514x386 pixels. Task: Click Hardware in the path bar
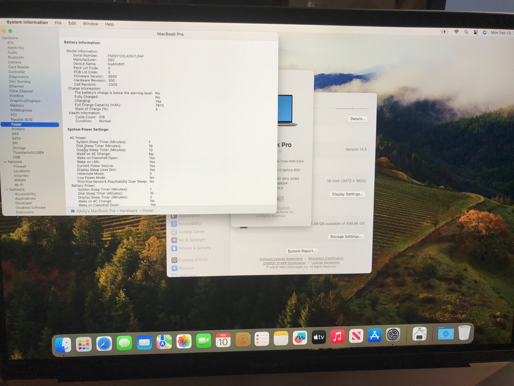point(128,211)
